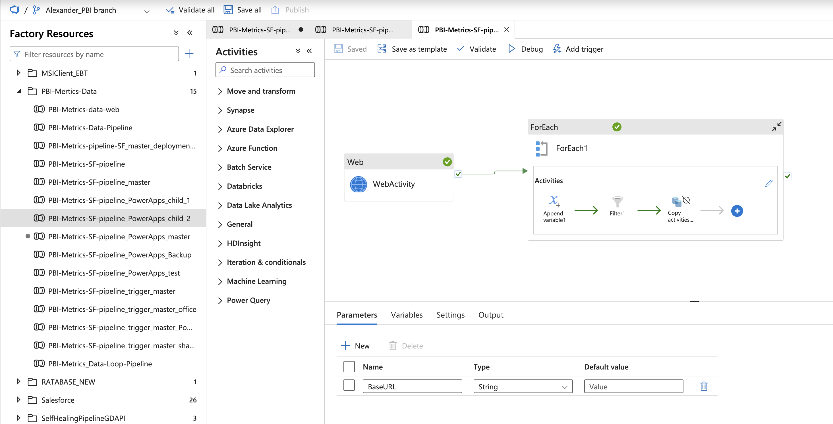Click the filter funnel icon in resources box
Screen dimensions: 833x424
click(16, 54)
